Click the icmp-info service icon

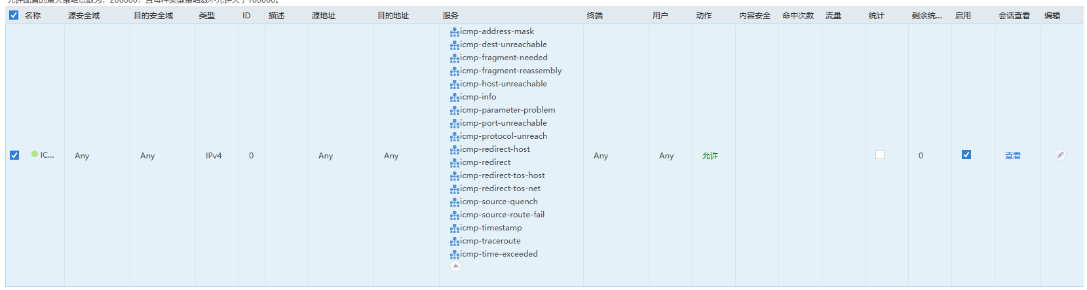455,98
